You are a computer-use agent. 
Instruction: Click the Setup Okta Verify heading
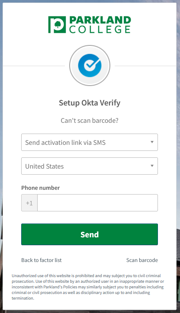tap(90, 103)
